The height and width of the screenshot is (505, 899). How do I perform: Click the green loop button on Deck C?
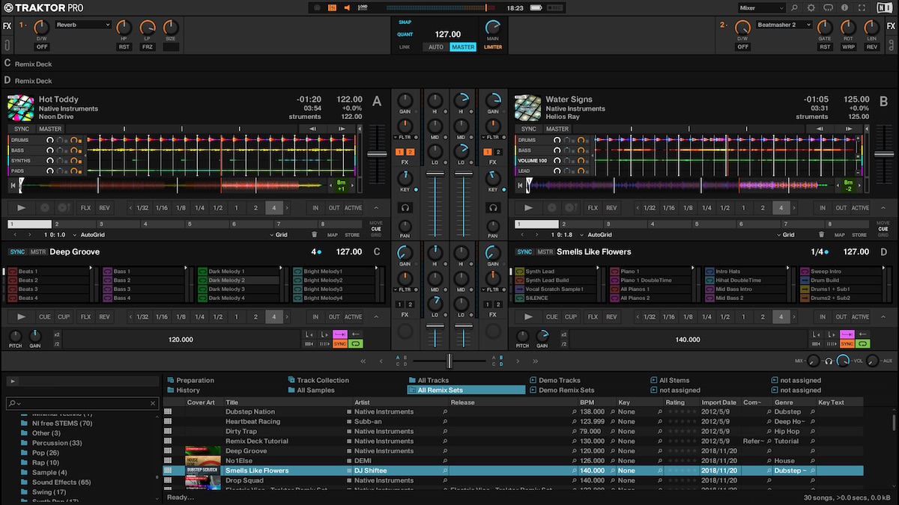355,343
